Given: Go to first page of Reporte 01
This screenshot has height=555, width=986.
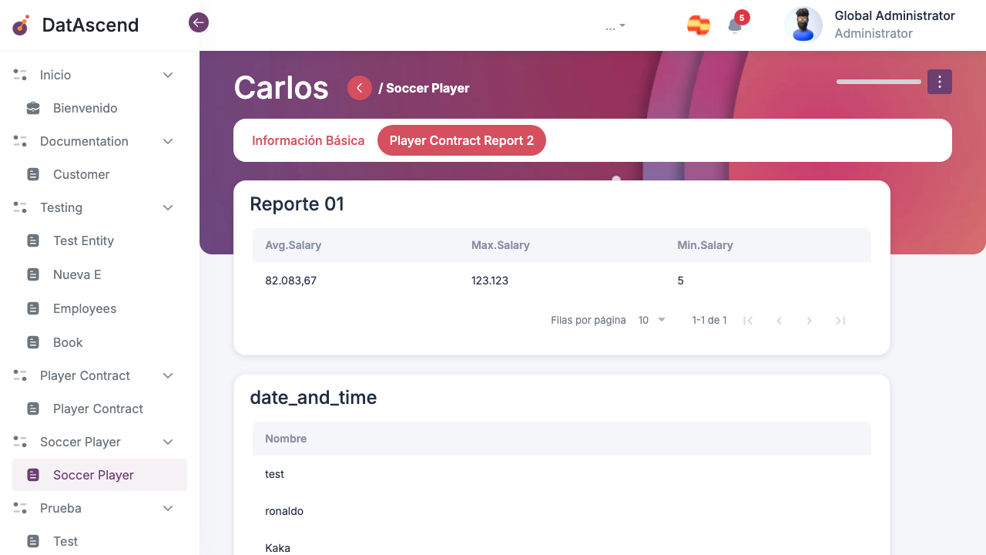Looking at the screenshot, I should [x=748, y=321].
